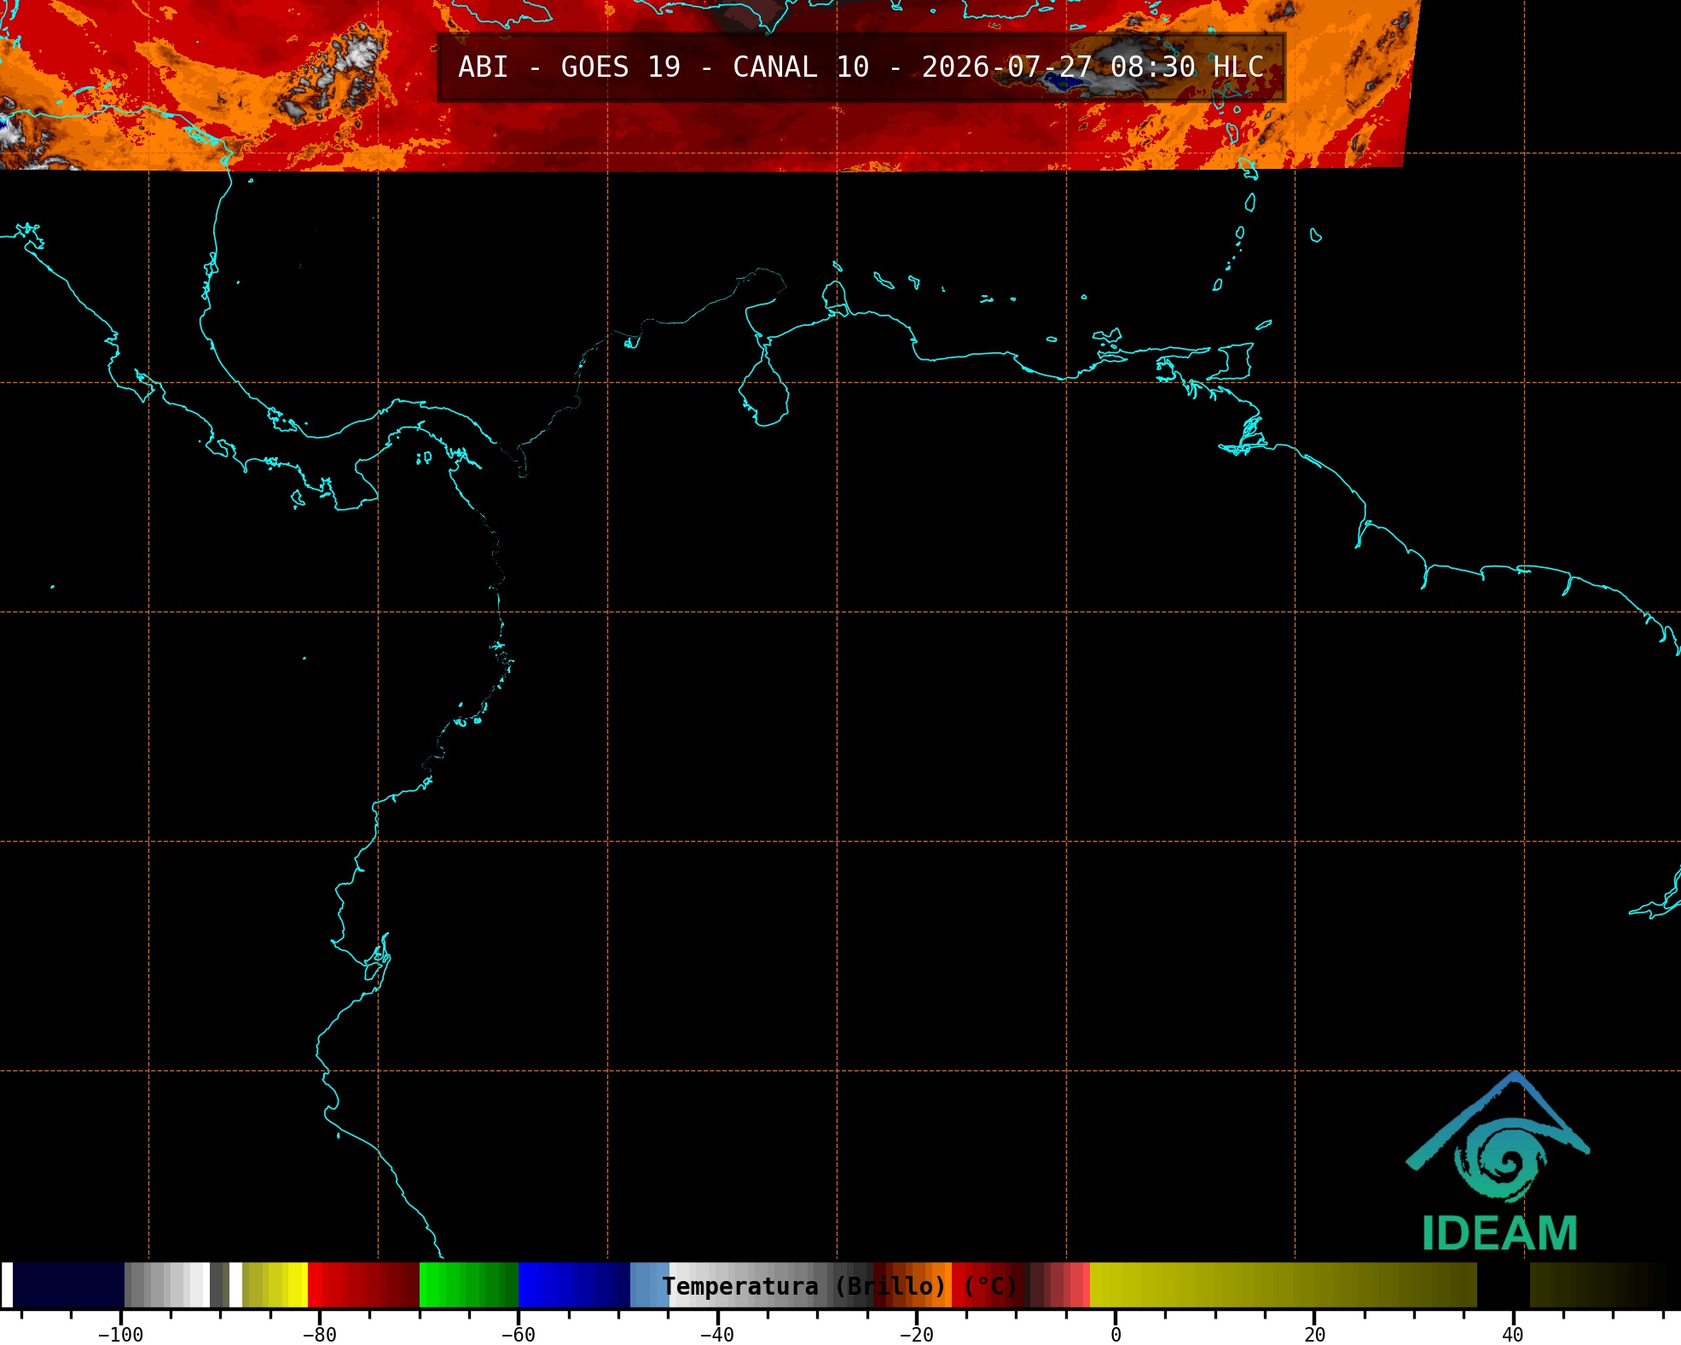Click the 0 colorbar tick label
The height and width of the screenshot is (1345, 1681).
(1116, 1335)
